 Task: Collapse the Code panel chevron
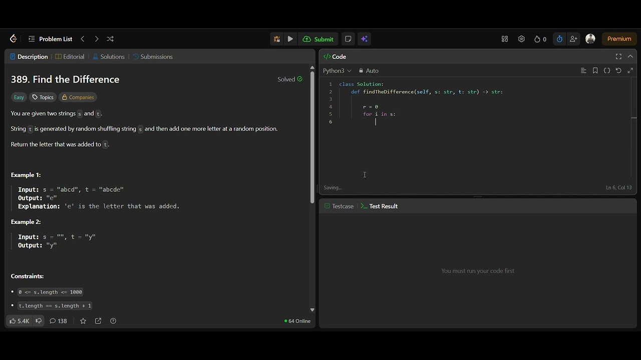(630, 57)
